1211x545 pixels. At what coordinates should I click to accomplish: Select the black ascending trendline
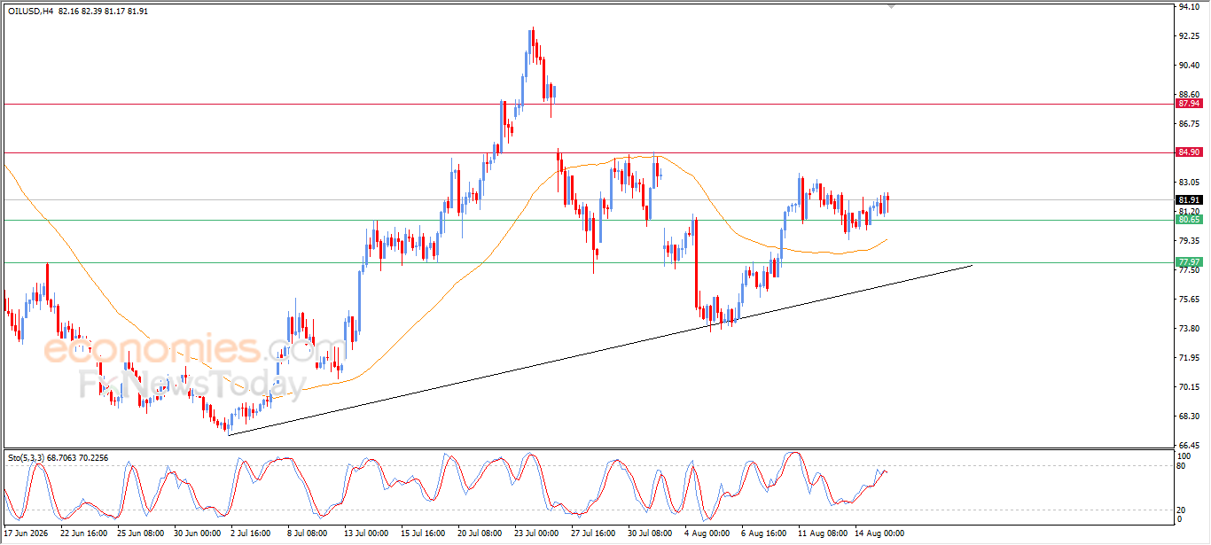(600, 349)
